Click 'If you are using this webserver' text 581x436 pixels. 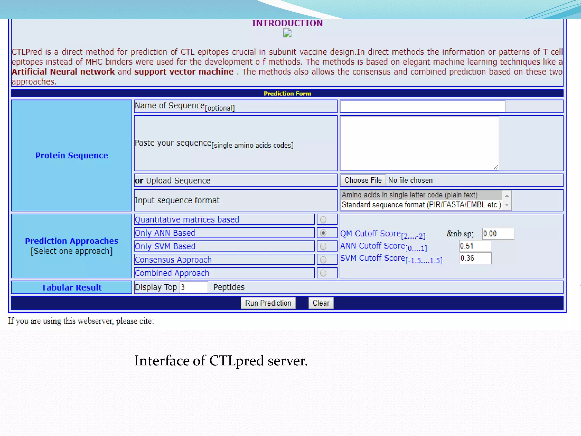pyautogui.click(x=81, y=321)
